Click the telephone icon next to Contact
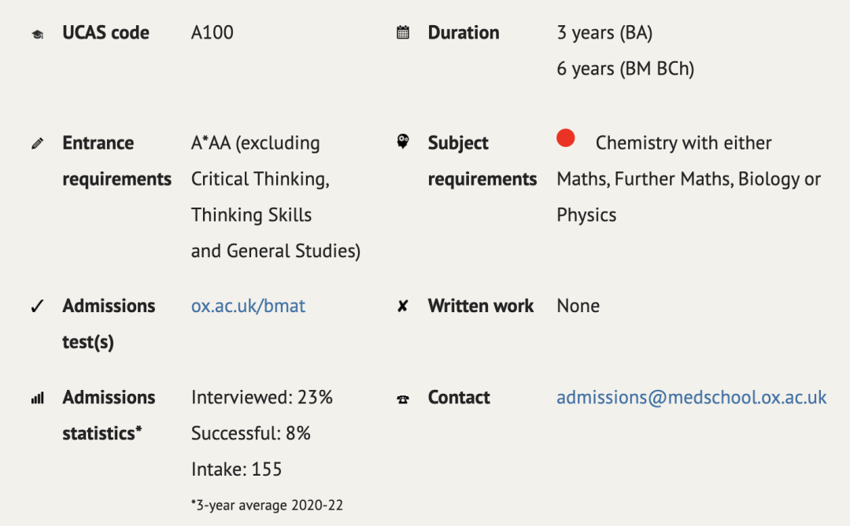850x526 pixels. coord(403,399)
